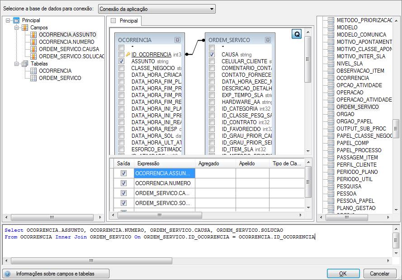This screenshot has width=402, height=280.
Task: Collapse the Campos tree node
Action: [16, 28]
